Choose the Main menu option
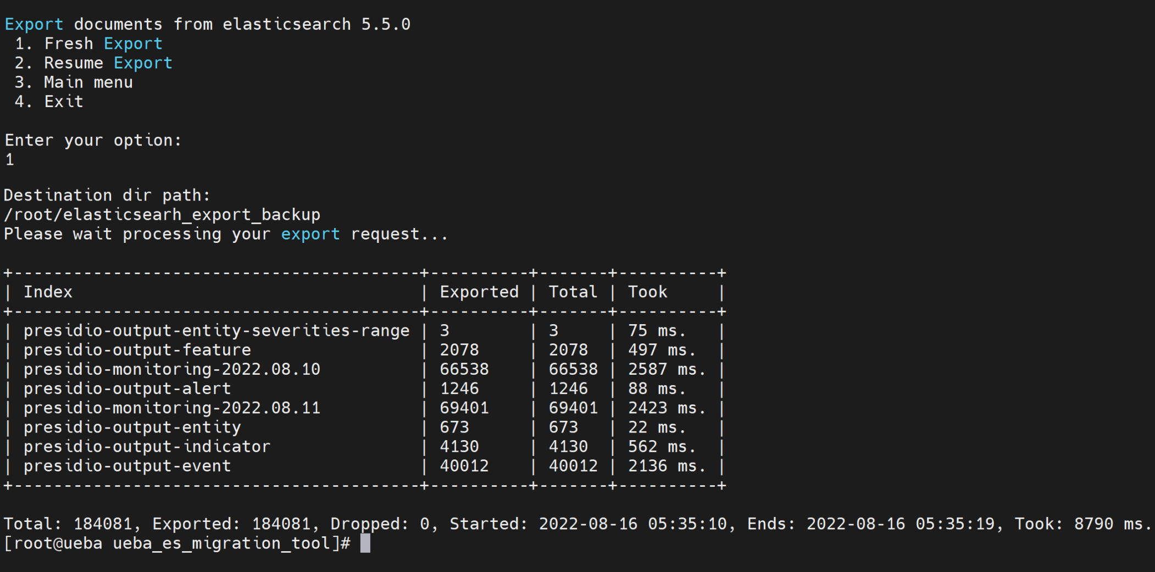 88,82
